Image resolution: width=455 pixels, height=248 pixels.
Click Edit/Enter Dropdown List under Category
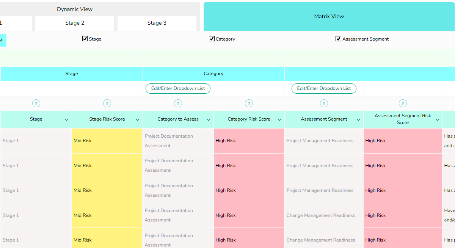tap(178, 88)
